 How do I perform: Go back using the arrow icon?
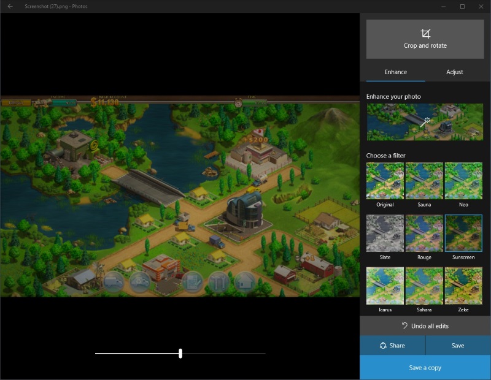(x=10, y=6)
